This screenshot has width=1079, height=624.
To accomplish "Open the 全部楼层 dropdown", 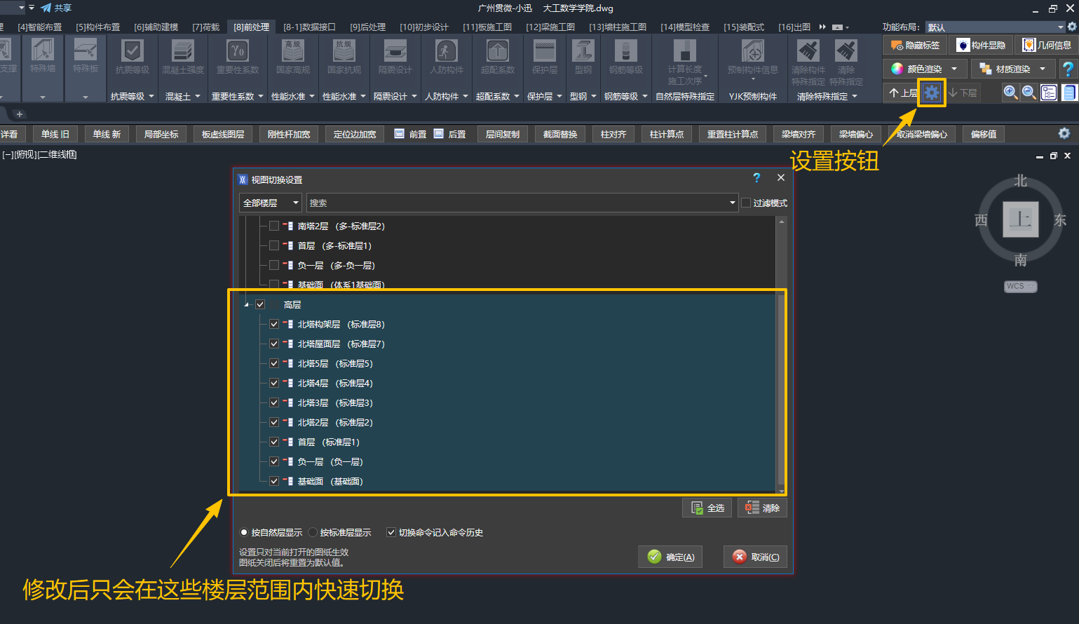I will pyautogui.click(x=271, y=203).
